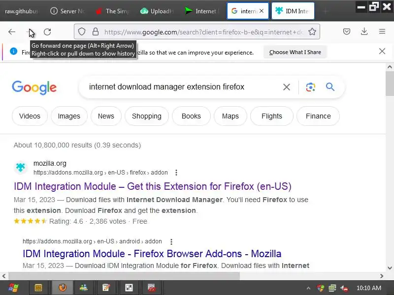The image size is (394, 295).
Task: Reload the page with the refresh icon
Action: coord(47,32)
